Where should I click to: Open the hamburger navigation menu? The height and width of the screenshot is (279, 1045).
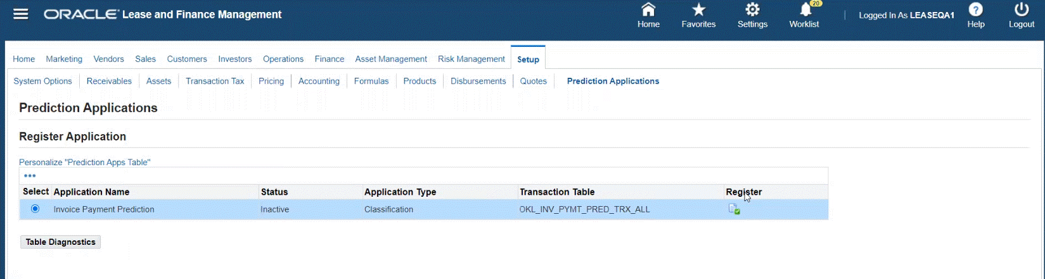pyautogui.click(x=21, y=14)
